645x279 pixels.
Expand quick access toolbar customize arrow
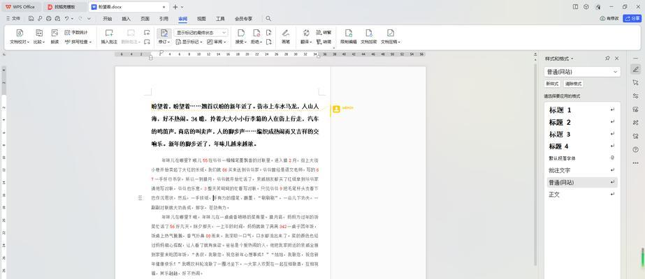89,18
